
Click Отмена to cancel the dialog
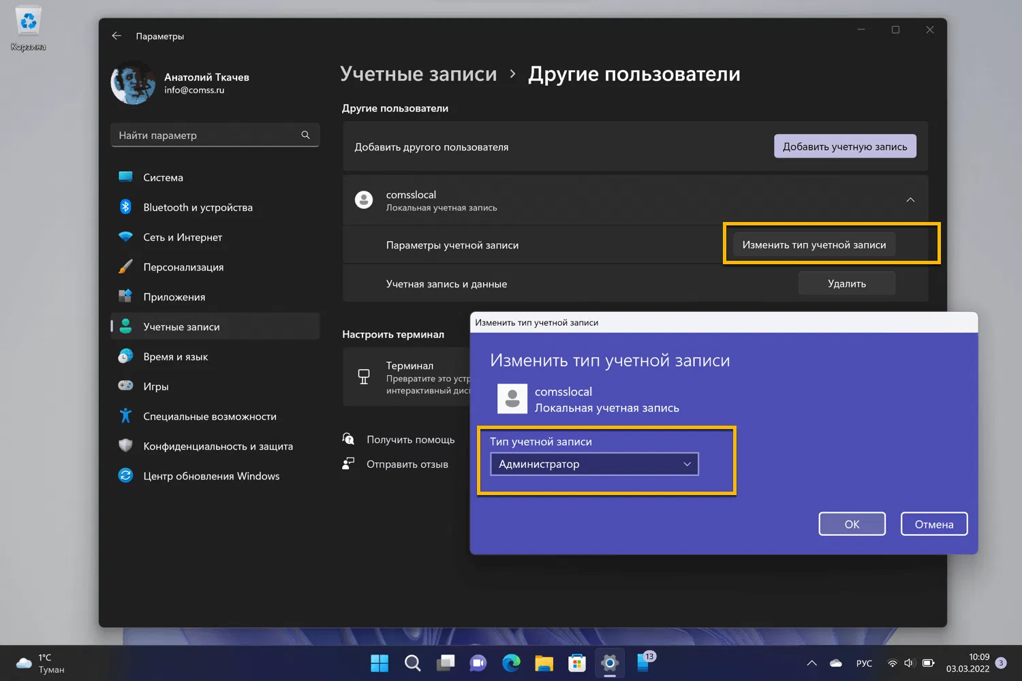(933, 524)
